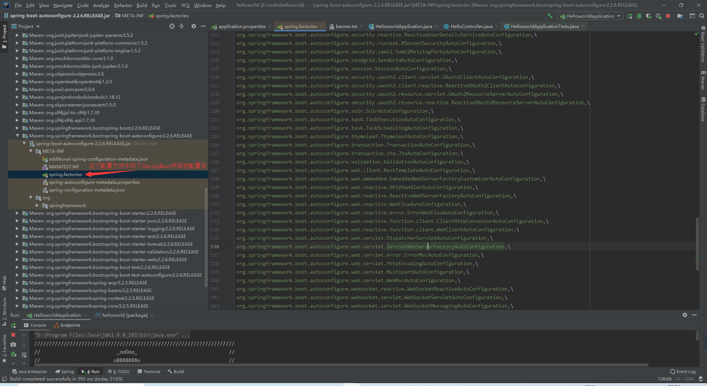
Task: Click the GBK file encoding indicator
Action: pyautogui.click(x=689, y=379)
